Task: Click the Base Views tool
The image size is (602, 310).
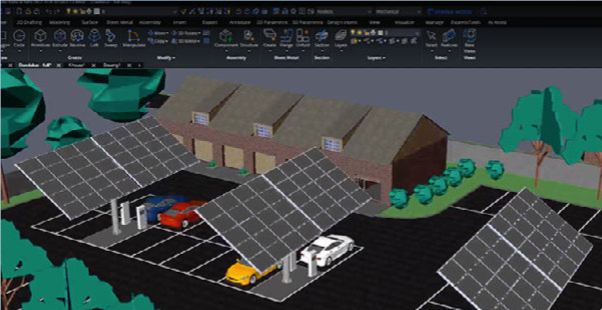Action: (470, 41)
